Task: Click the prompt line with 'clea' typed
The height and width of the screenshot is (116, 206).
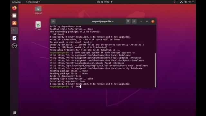Action: [65, 87]
